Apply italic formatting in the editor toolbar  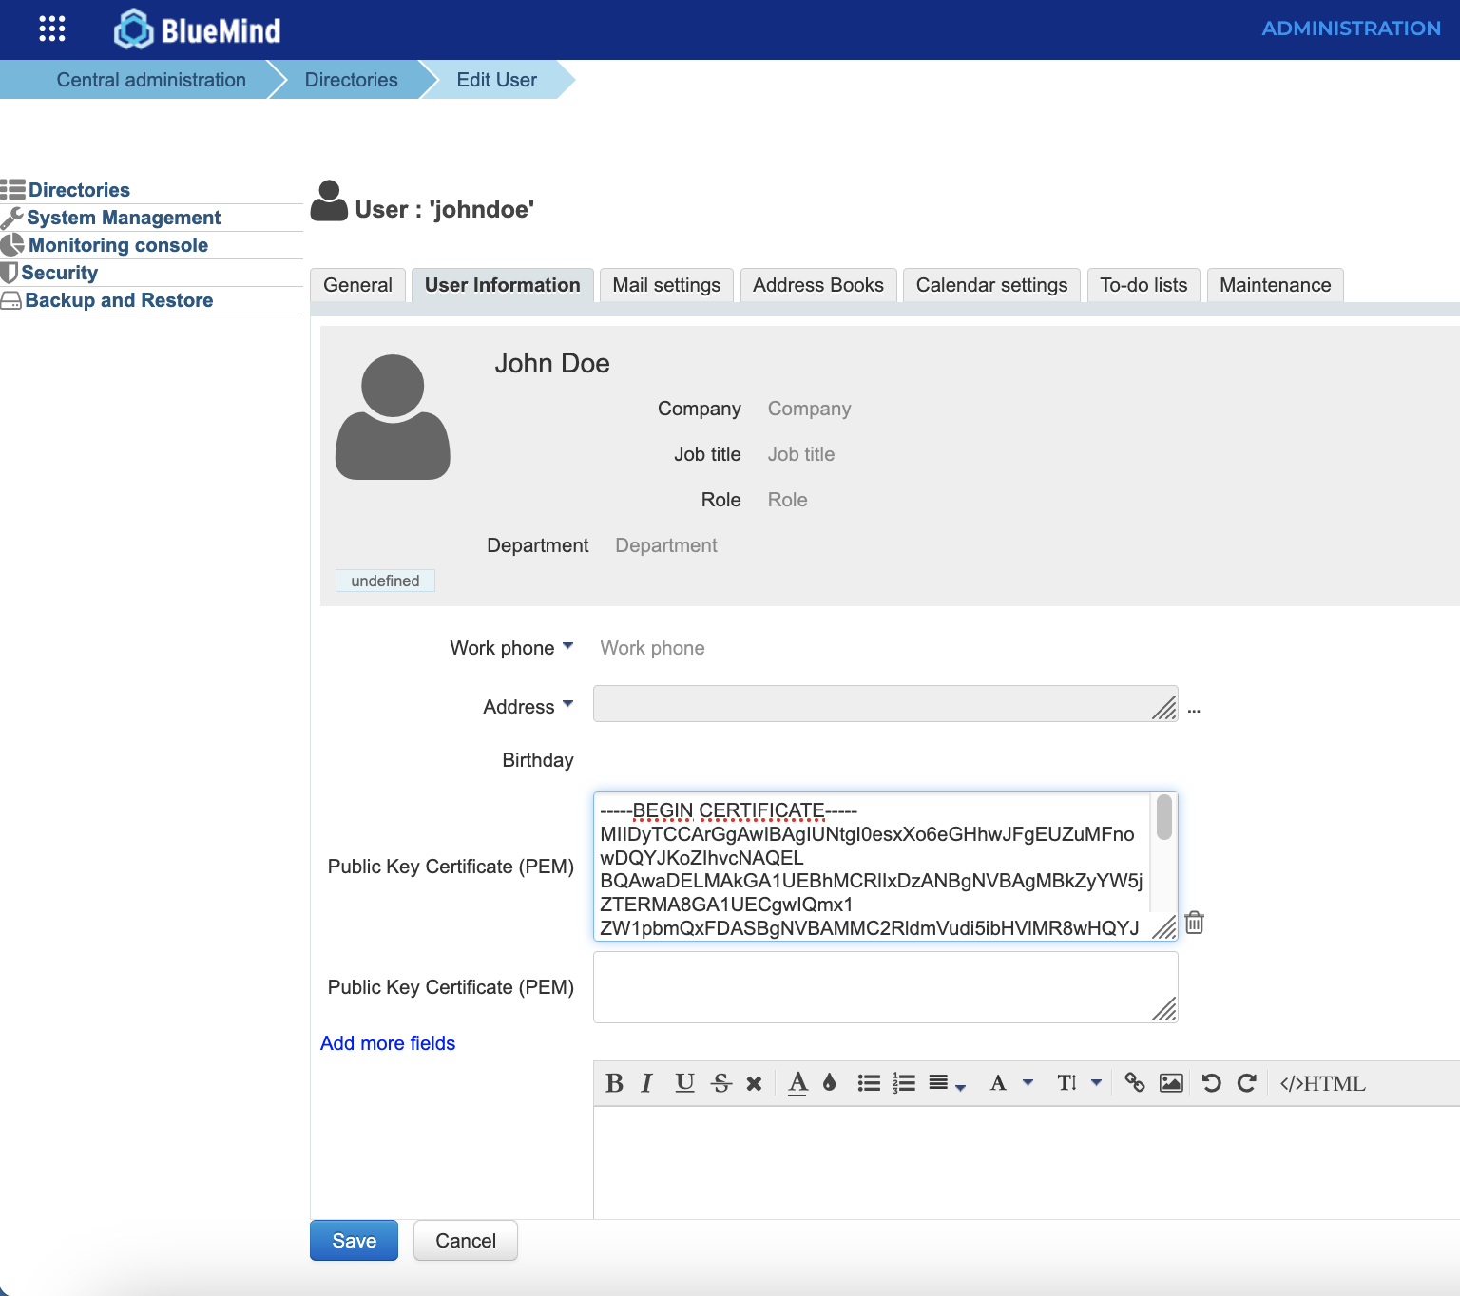coord(647,1083)
